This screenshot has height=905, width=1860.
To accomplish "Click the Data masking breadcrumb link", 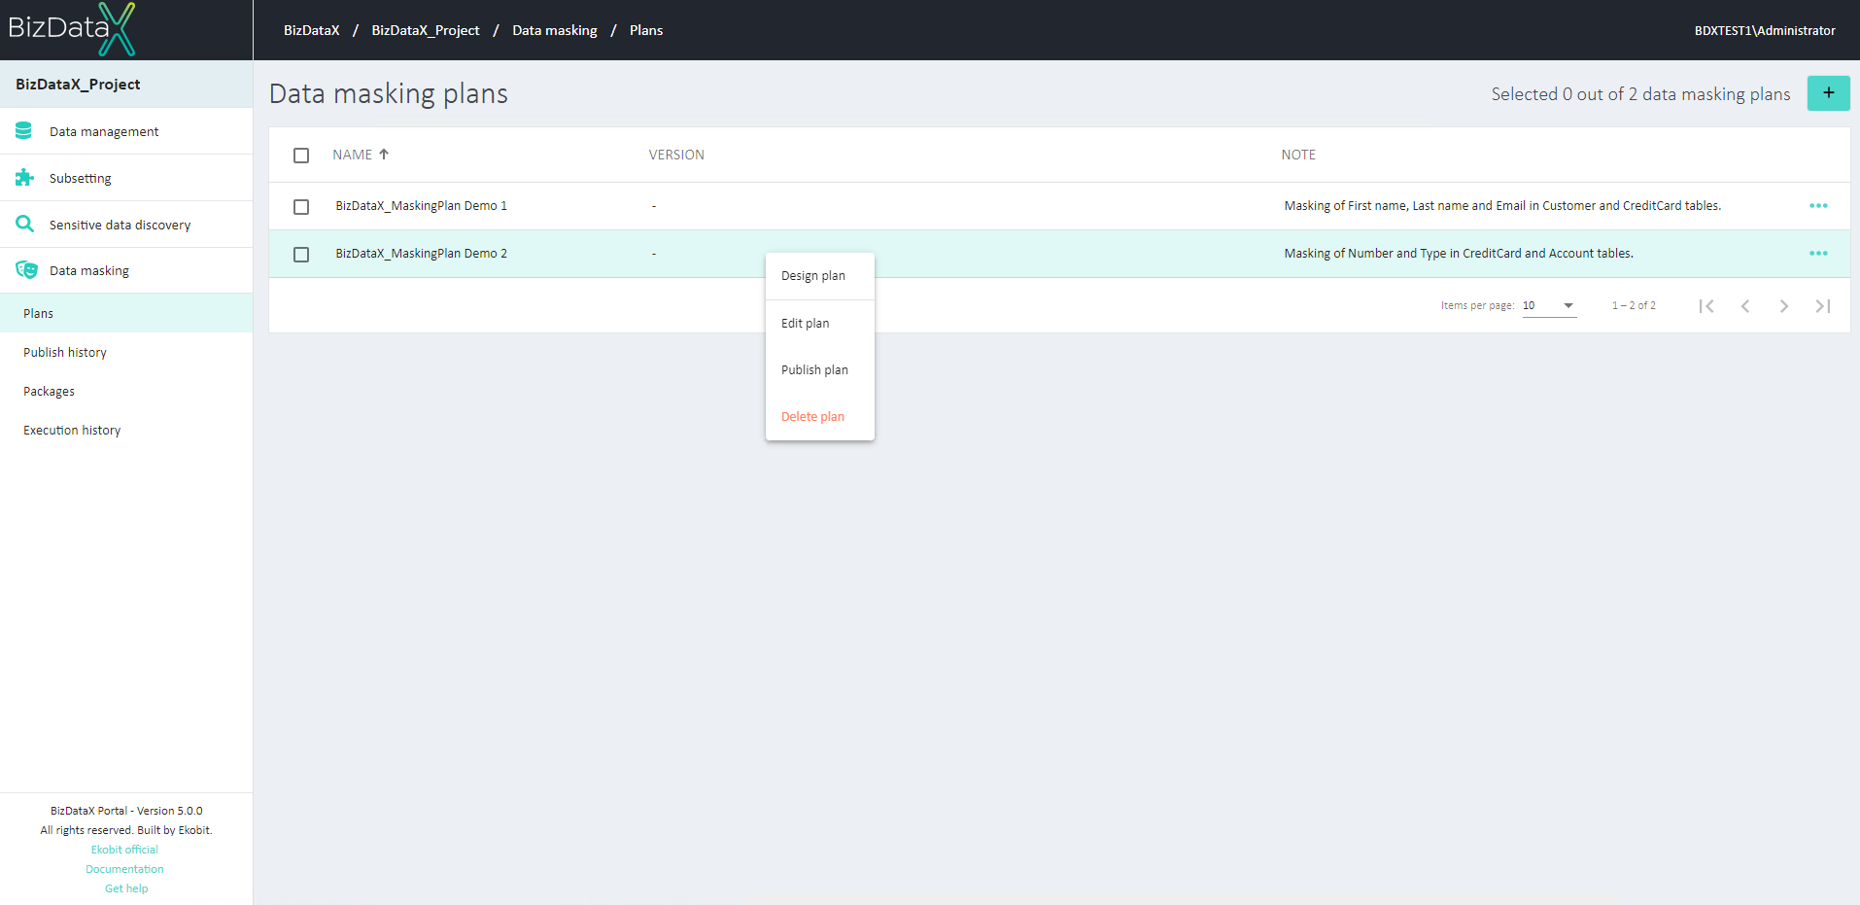I will coord(555,30).
